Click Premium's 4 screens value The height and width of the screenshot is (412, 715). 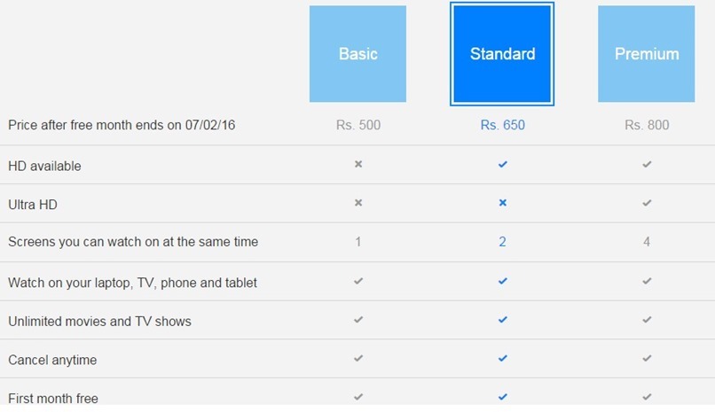point(647,241)
